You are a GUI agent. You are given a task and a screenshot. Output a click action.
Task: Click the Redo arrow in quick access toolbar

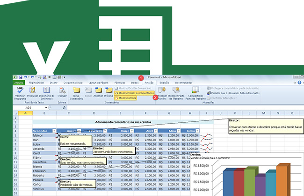coord(32,77)
